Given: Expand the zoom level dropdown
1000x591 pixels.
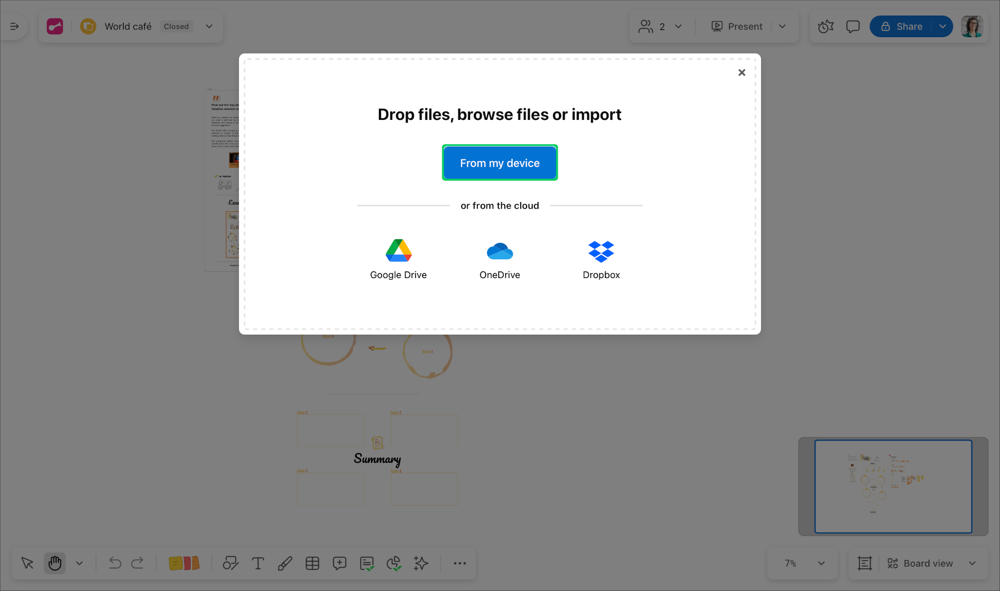Looking at the screenshot, I should click(821, 563).
